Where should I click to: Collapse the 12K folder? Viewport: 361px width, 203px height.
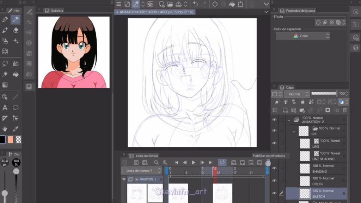(294, 131)
